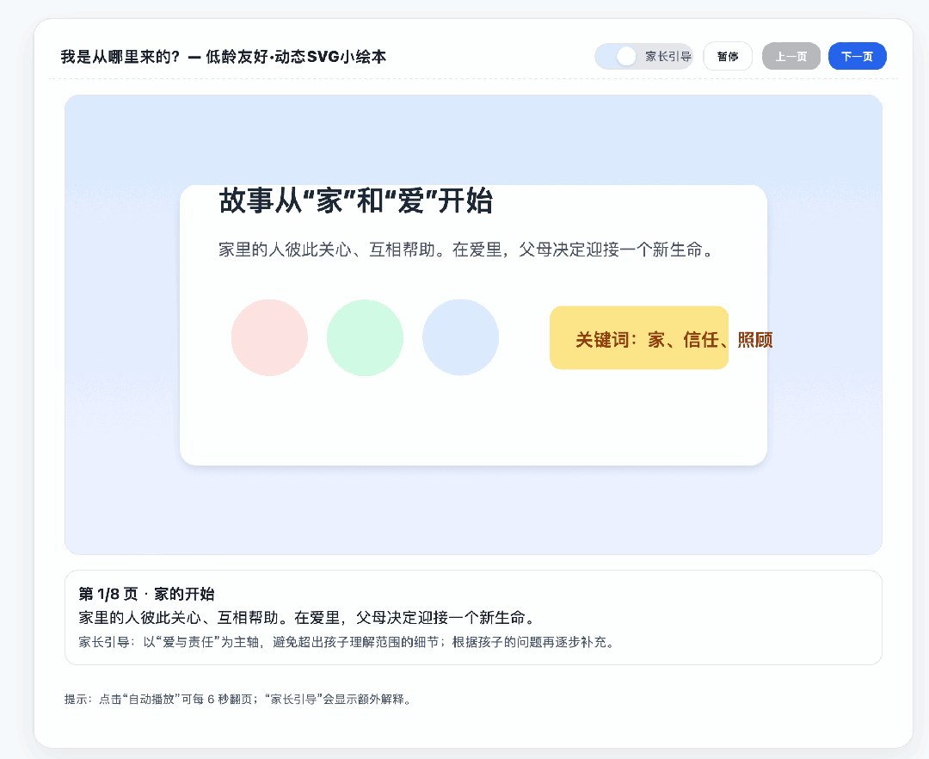Image resolution: width=929 pixels, height=759 pixels.
Task: Toggle the 家长引导 switch knob
Action: 626,57
